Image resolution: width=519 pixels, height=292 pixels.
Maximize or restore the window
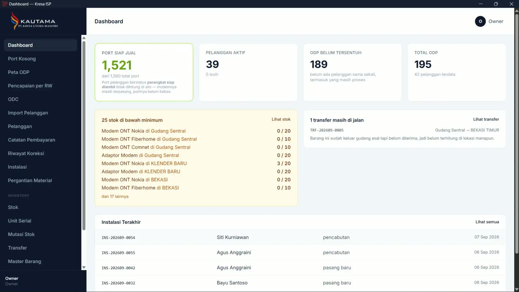point(495,4)
